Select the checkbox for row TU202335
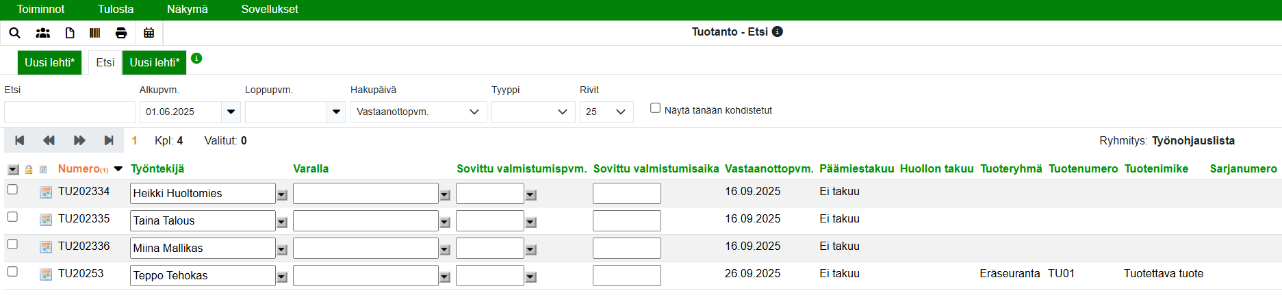 pos(12,217)
